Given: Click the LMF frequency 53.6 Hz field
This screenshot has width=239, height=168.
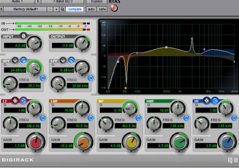Looking at the screenshot, I should [x=77, y=126].
